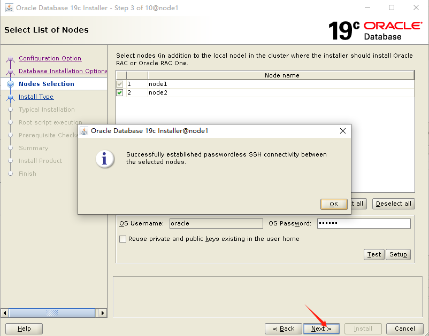Select the node1 row name cell

[x=281, y=84]
